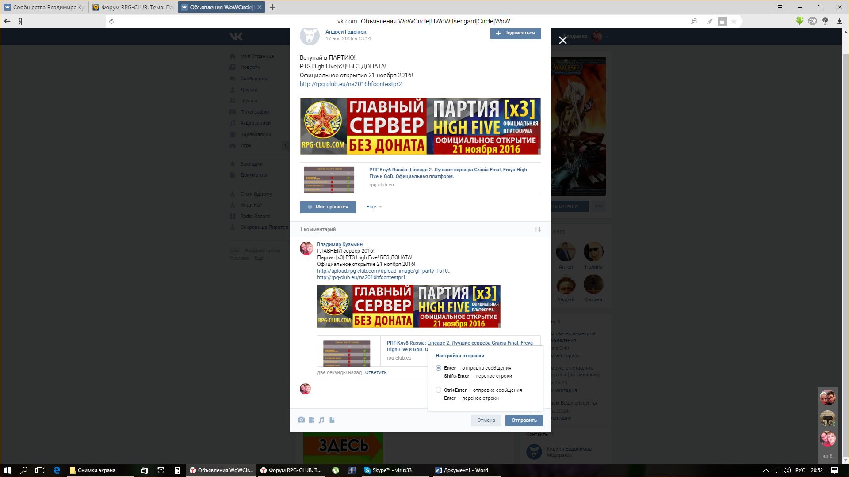The width and height of the screenshot is (849, 477).
Task: Open Сообщения in sidebar
Action: (x=253, y=79)
